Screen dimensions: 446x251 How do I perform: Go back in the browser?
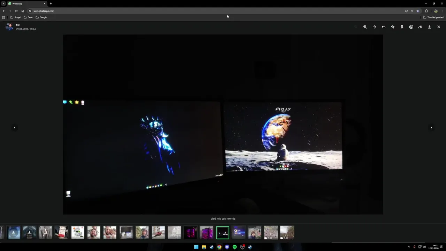[x=4, y=11]
